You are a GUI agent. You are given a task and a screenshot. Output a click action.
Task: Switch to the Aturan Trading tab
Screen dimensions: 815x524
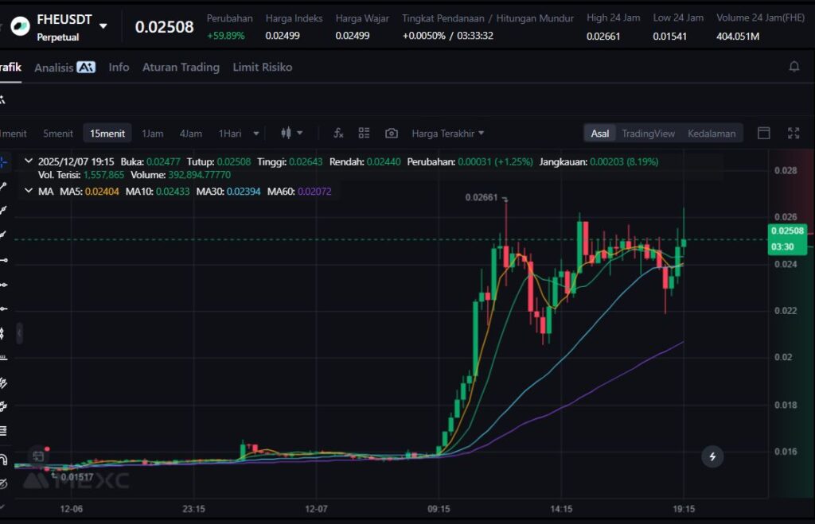coord(181,68)
